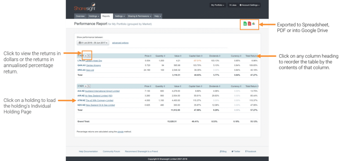Open Auckland International Airport holding
This screenshot has height=161, width=344.
102,91
